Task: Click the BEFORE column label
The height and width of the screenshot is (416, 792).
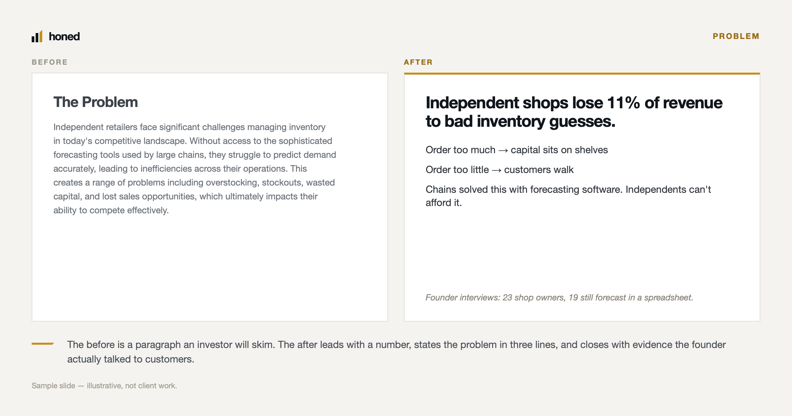Action: point(49,62)
